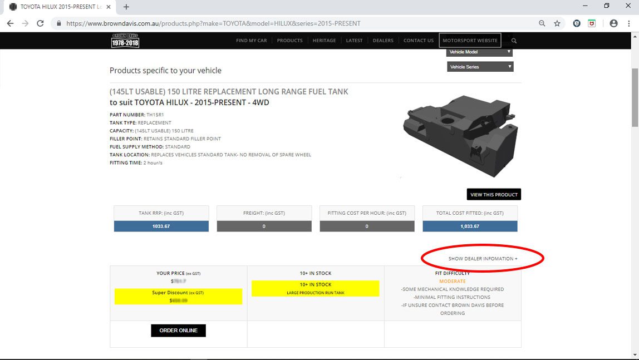Click the FREIGHT: (inc GST) header
The height and width of the screenshot is (360, 639).
[x=264, y=213]
